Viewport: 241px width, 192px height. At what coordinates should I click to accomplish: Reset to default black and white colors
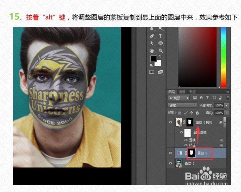151,65
